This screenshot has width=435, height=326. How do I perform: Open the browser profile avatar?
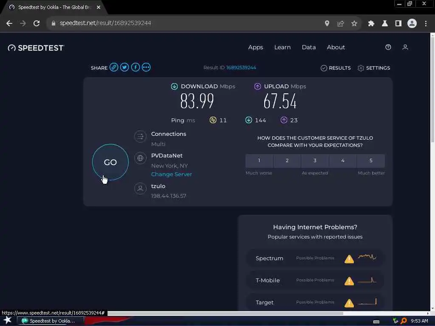tap(412, 23)
